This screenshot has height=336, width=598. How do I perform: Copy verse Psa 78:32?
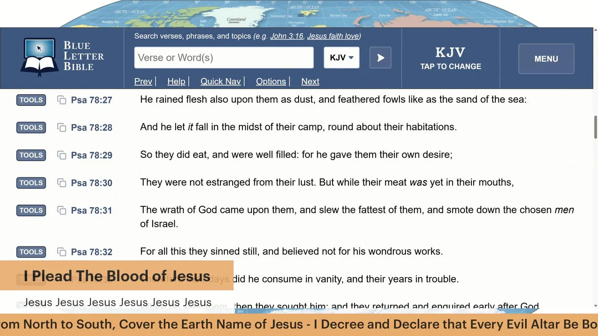pyautogui.click(x=62, y=252)
